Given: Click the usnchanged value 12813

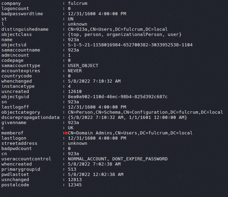Looking at the screenshot, I should (75, 180).
